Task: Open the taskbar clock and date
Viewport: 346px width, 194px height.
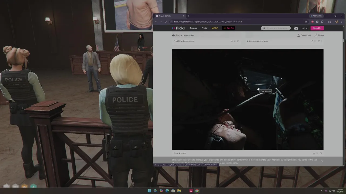Action: click(x=340, y=191)
